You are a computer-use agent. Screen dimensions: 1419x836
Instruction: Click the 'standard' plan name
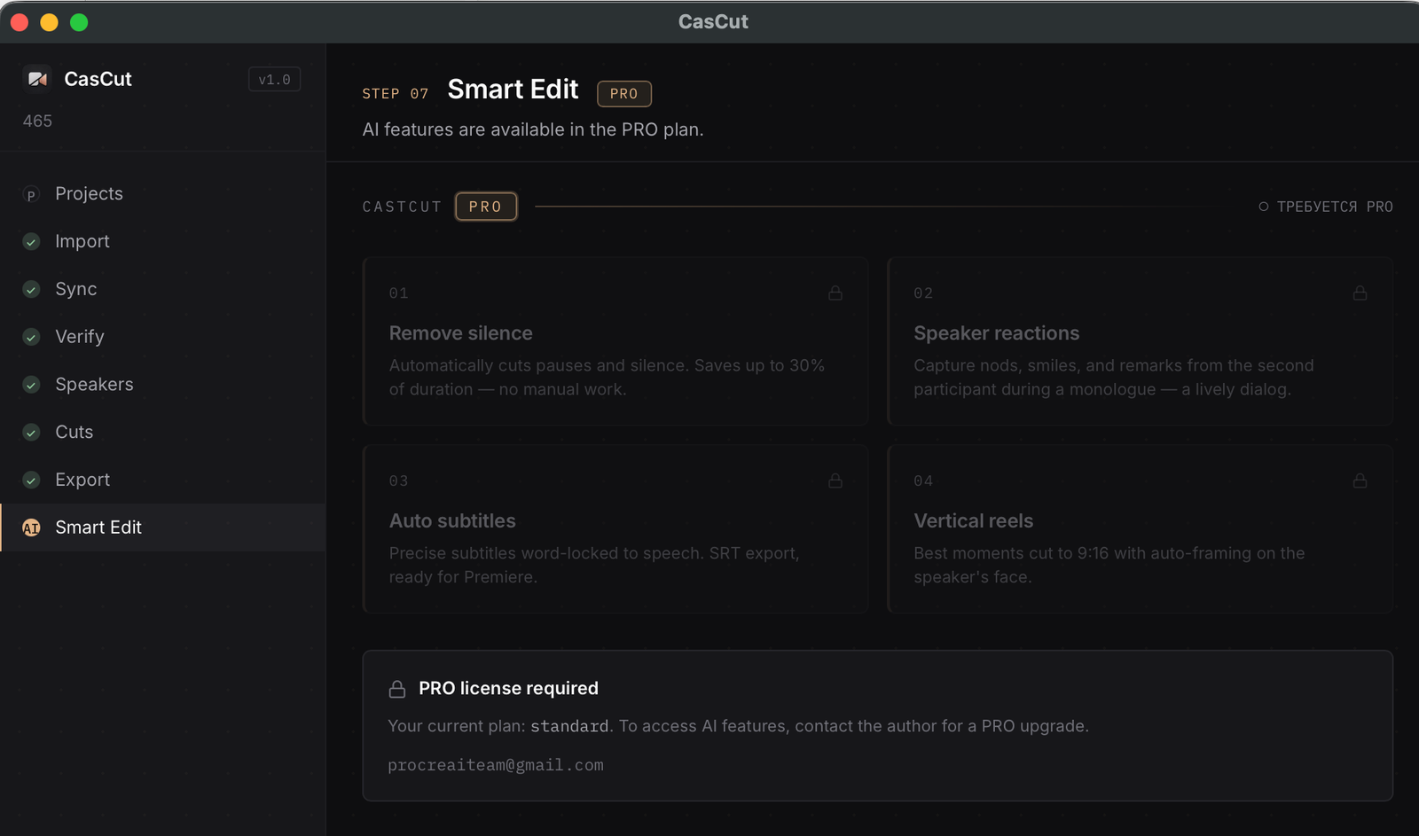pyautogui.click(x=569, y=726)
